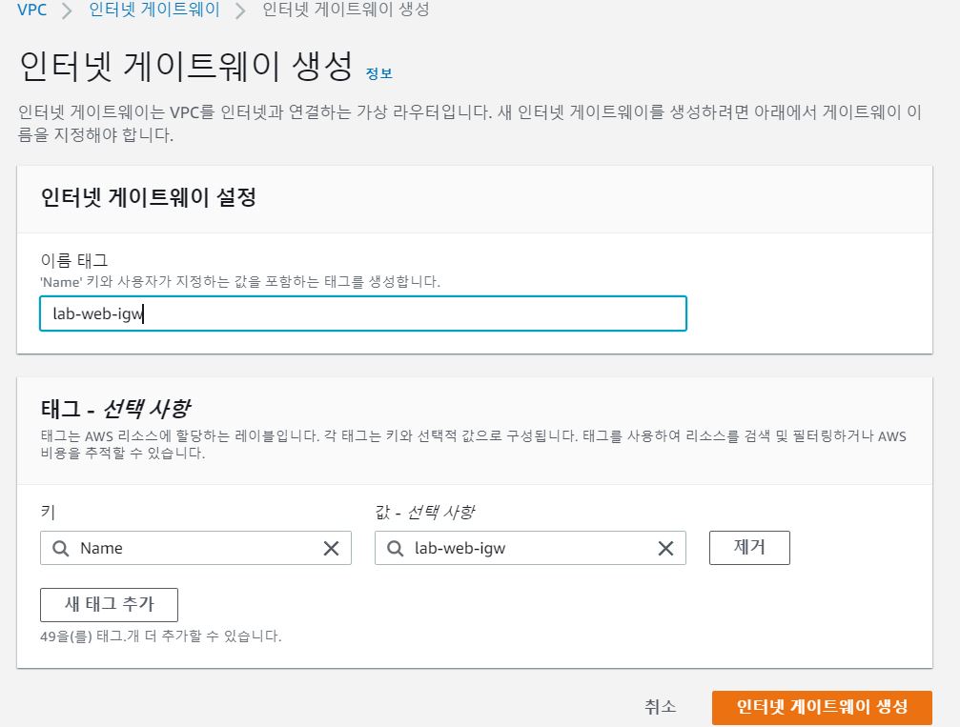Click the 인터넷 게이트웨이 설정 section heading
This screenshot has height=727, width=960.
point(148,197)
